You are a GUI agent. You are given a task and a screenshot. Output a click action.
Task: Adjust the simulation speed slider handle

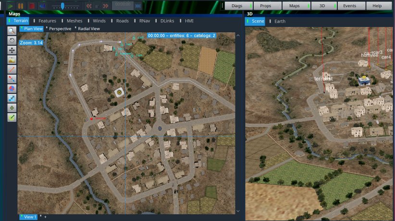tap(62, 6)
